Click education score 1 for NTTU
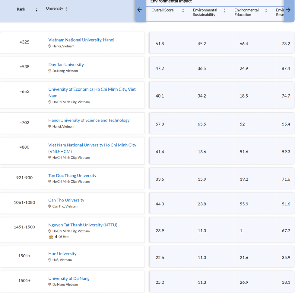Screen dimensions: 295x293 pyautogui.click(x=241, y=231)
